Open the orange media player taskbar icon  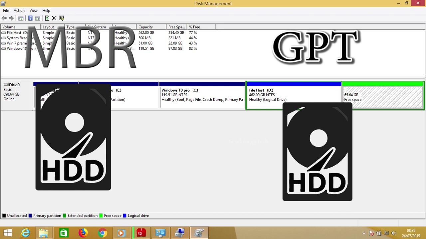tap(121, 233)
